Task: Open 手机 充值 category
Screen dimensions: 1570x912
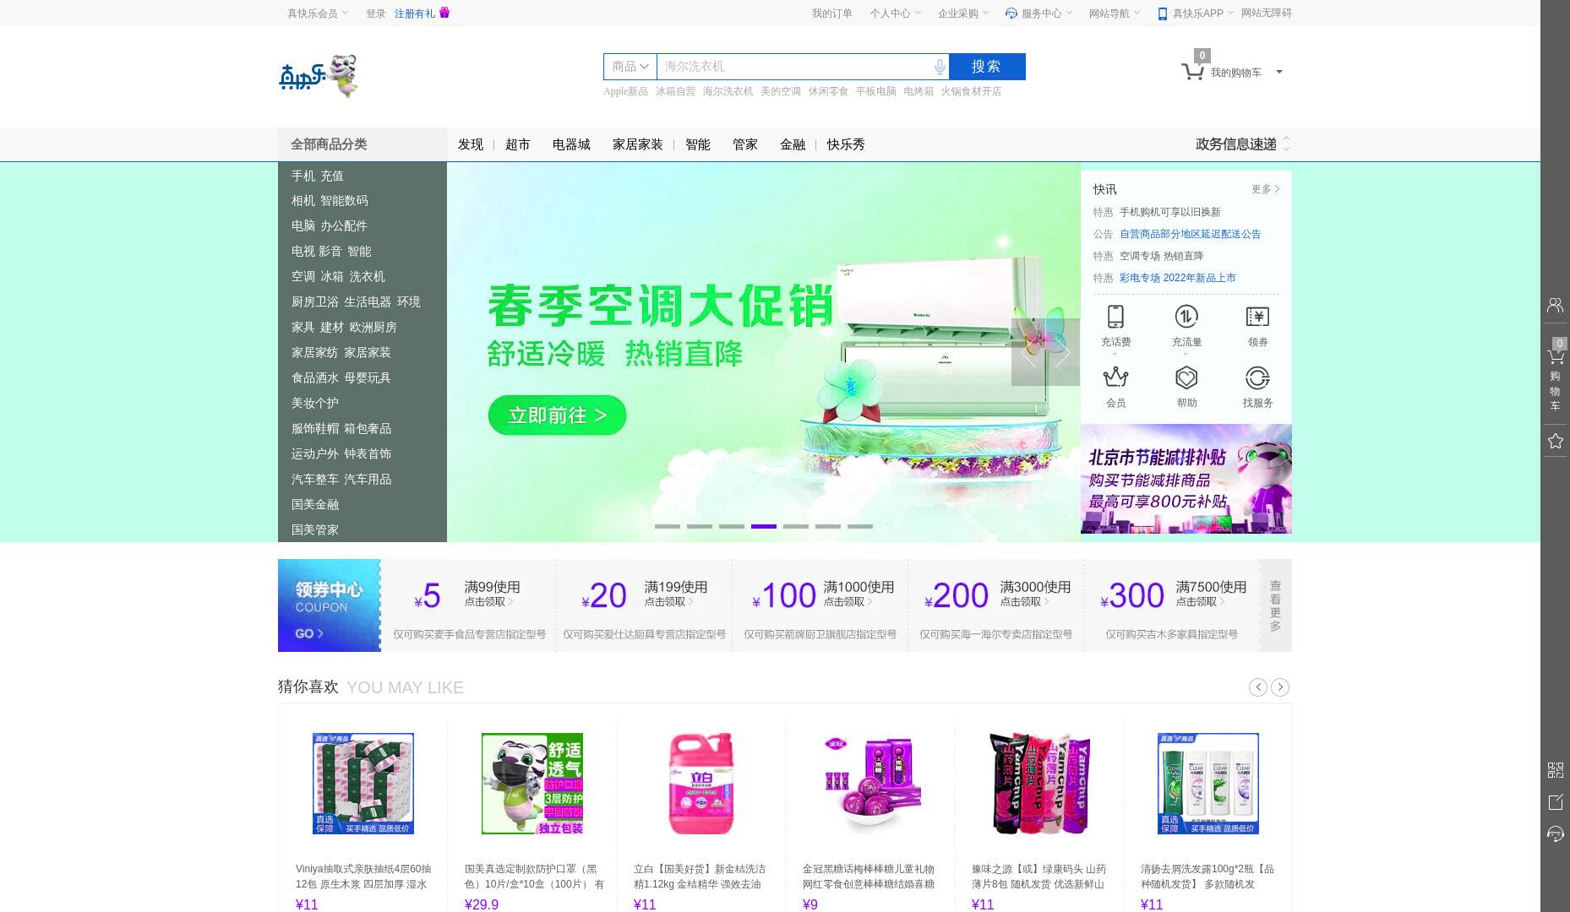Action: pyautogui.click(x=318, y=176)
